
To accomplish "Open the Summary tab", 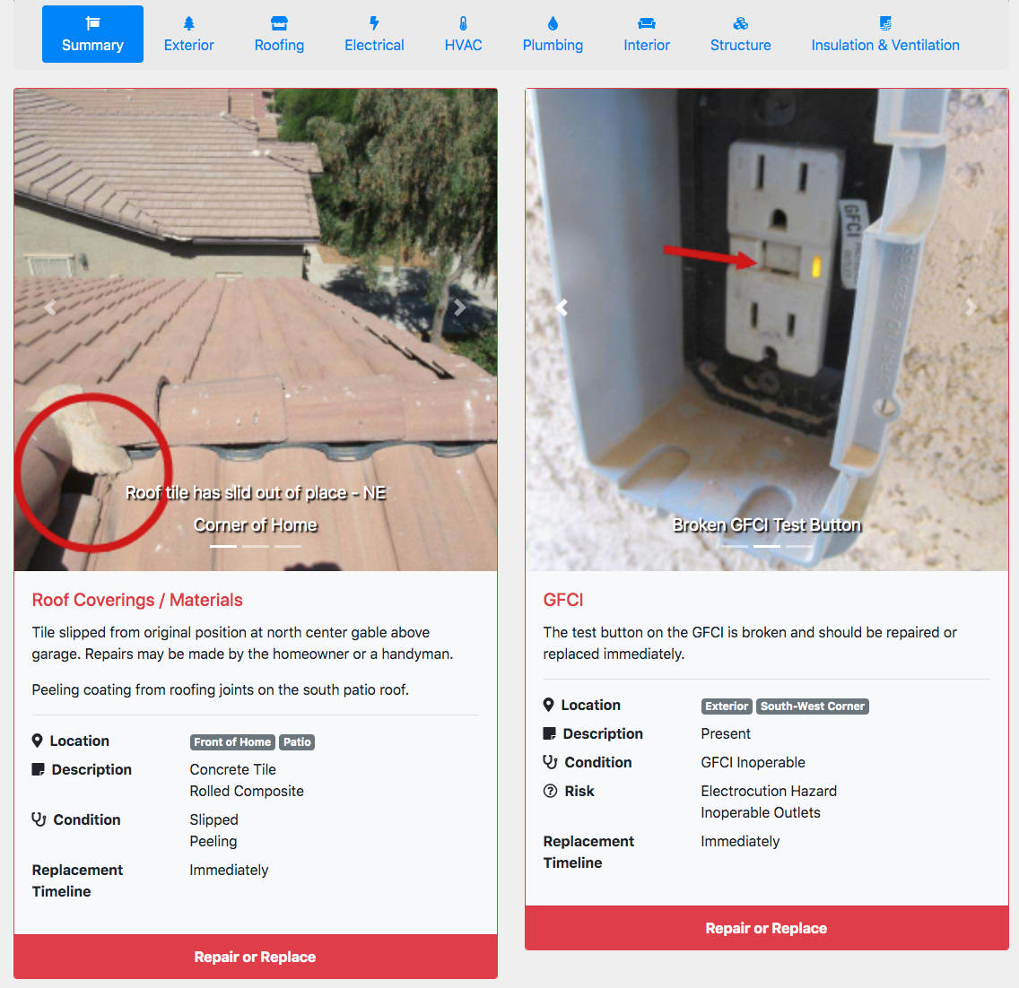I will pyautogui.click(x=92, y=34).
